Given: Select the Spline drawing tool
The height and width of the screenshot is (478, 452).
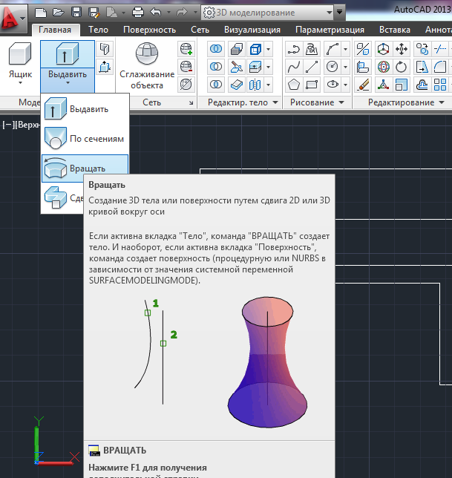Looking at the screenshot, I should click(x=294, y=67).
